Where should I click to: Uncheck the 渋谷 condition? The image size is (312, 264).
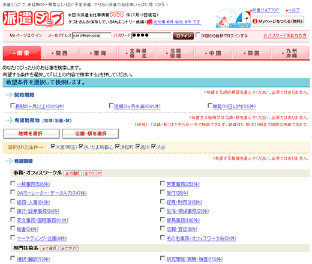coord(154,146)
